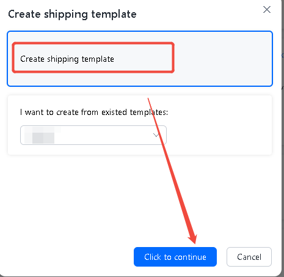
Task: Click the red-outlined Create shipping template label
Action: (x=67, y=59)
